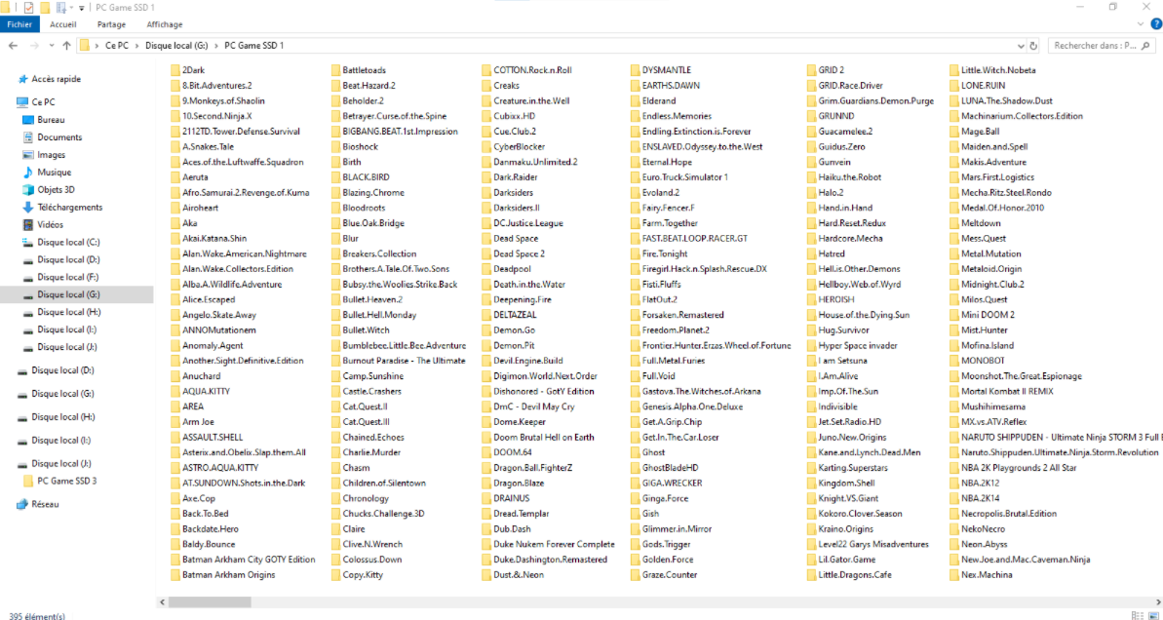
Task: Open the Musique library folder
Action: (x=54, y=173)
